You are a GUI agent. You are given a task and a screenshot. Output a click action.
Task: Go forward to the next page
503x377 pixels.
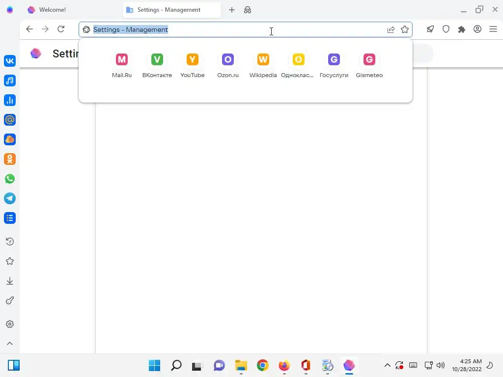click(45, 29)
